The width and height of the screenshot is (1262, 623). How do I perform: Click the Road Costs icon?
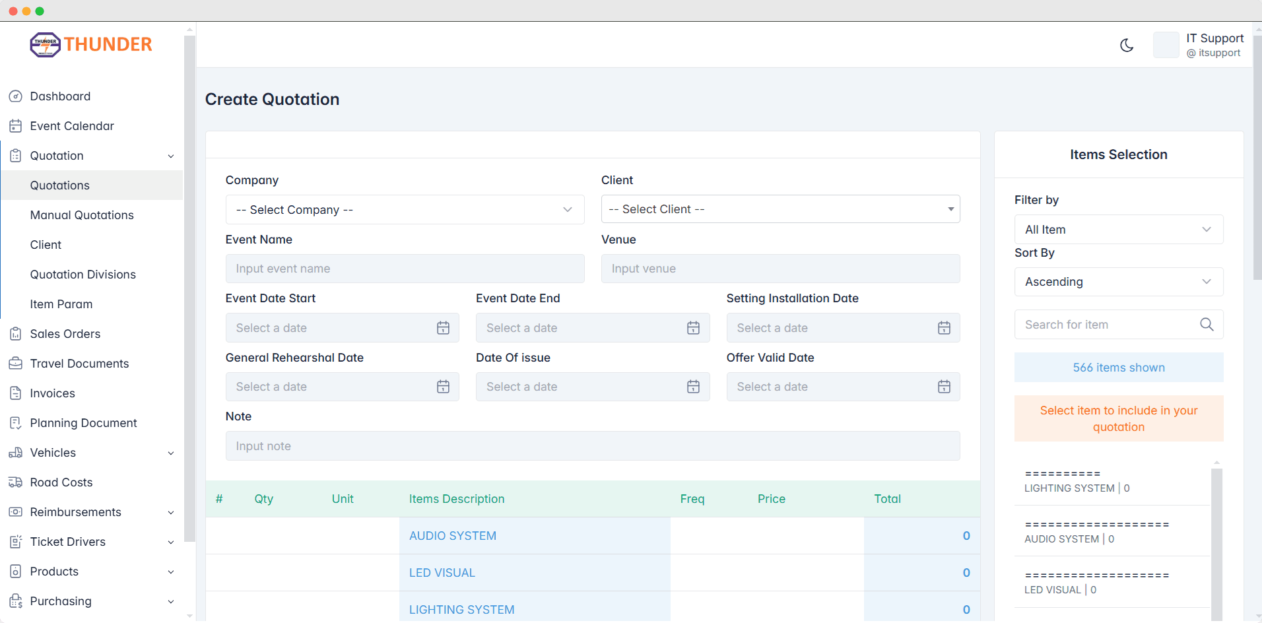(16, 482)
